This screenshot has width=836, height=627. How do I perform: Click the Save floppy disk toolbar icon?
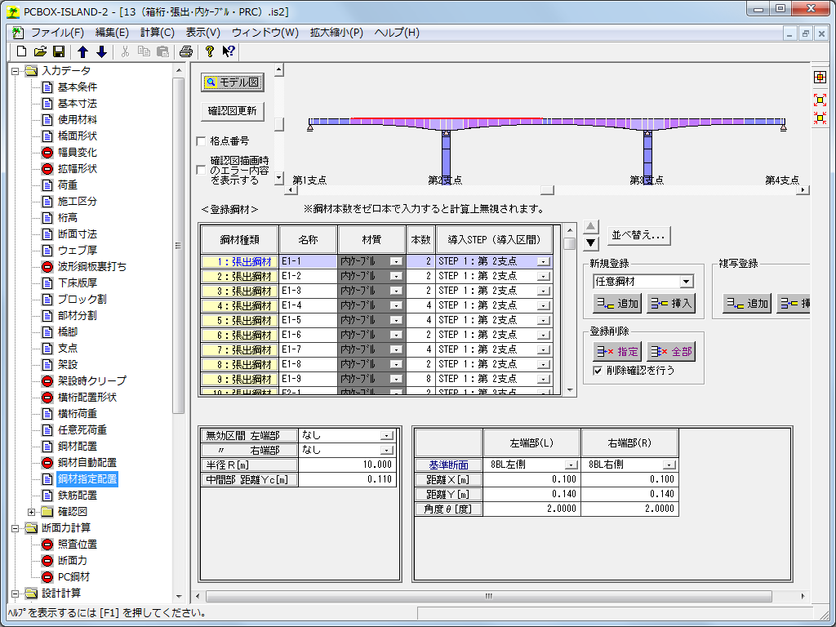click(59, 51)
